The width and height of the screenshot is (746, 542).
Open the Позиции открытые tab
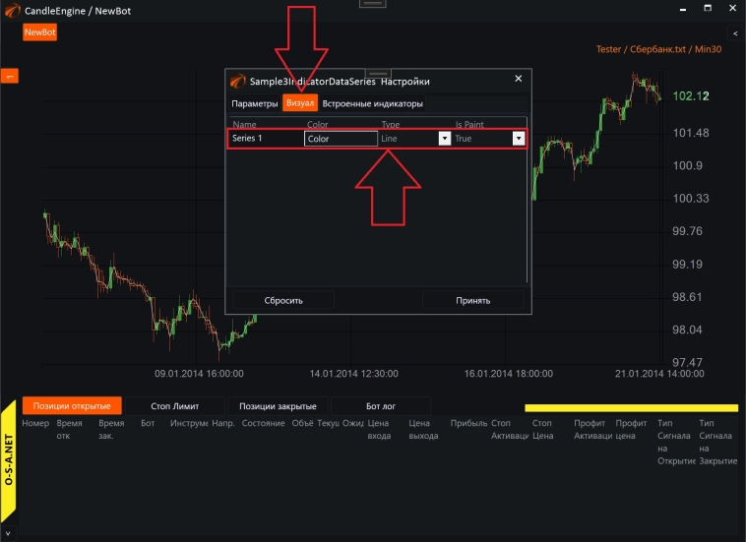(72, 406)
